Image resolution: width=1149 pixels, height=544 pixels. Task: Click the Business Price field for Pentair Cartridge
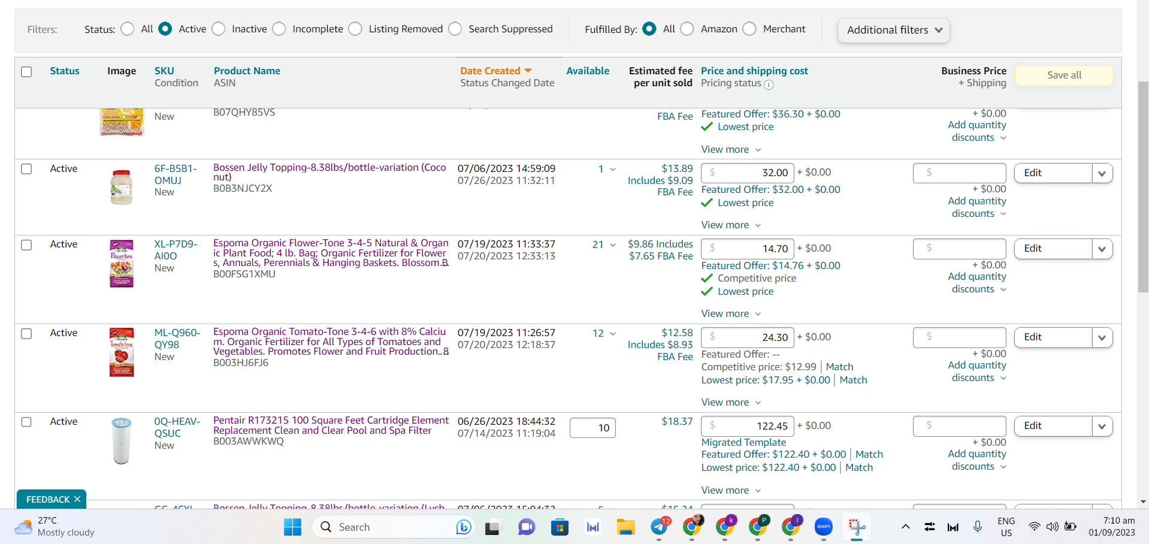[x=959, y=426]
